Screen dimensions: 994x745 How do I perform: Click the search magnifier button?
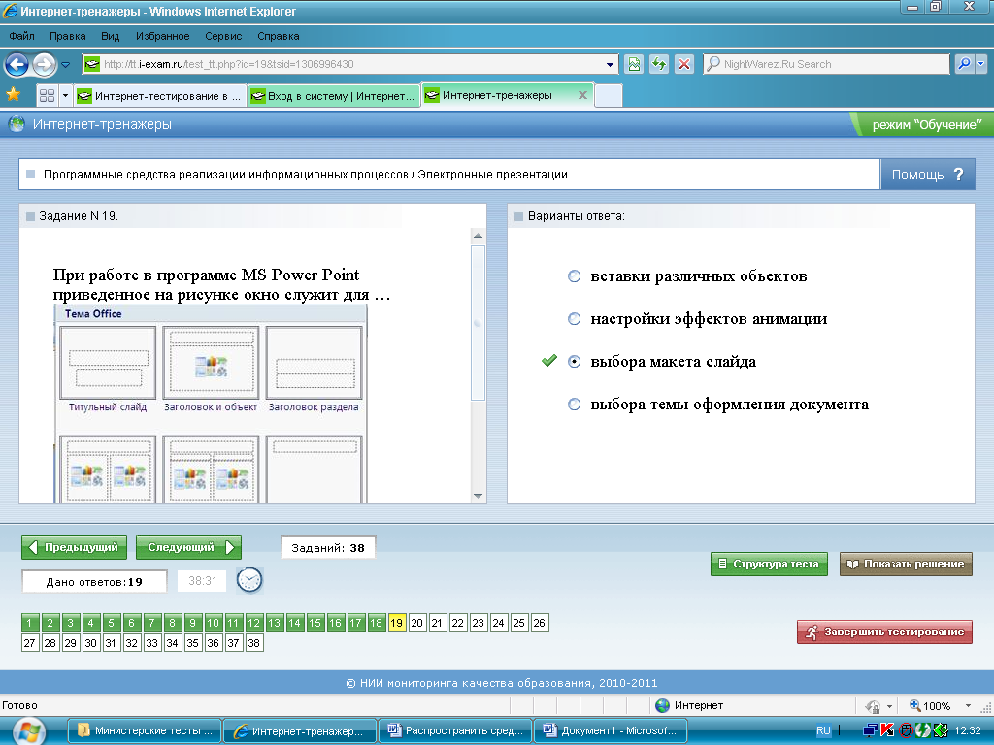pos(964,64)
